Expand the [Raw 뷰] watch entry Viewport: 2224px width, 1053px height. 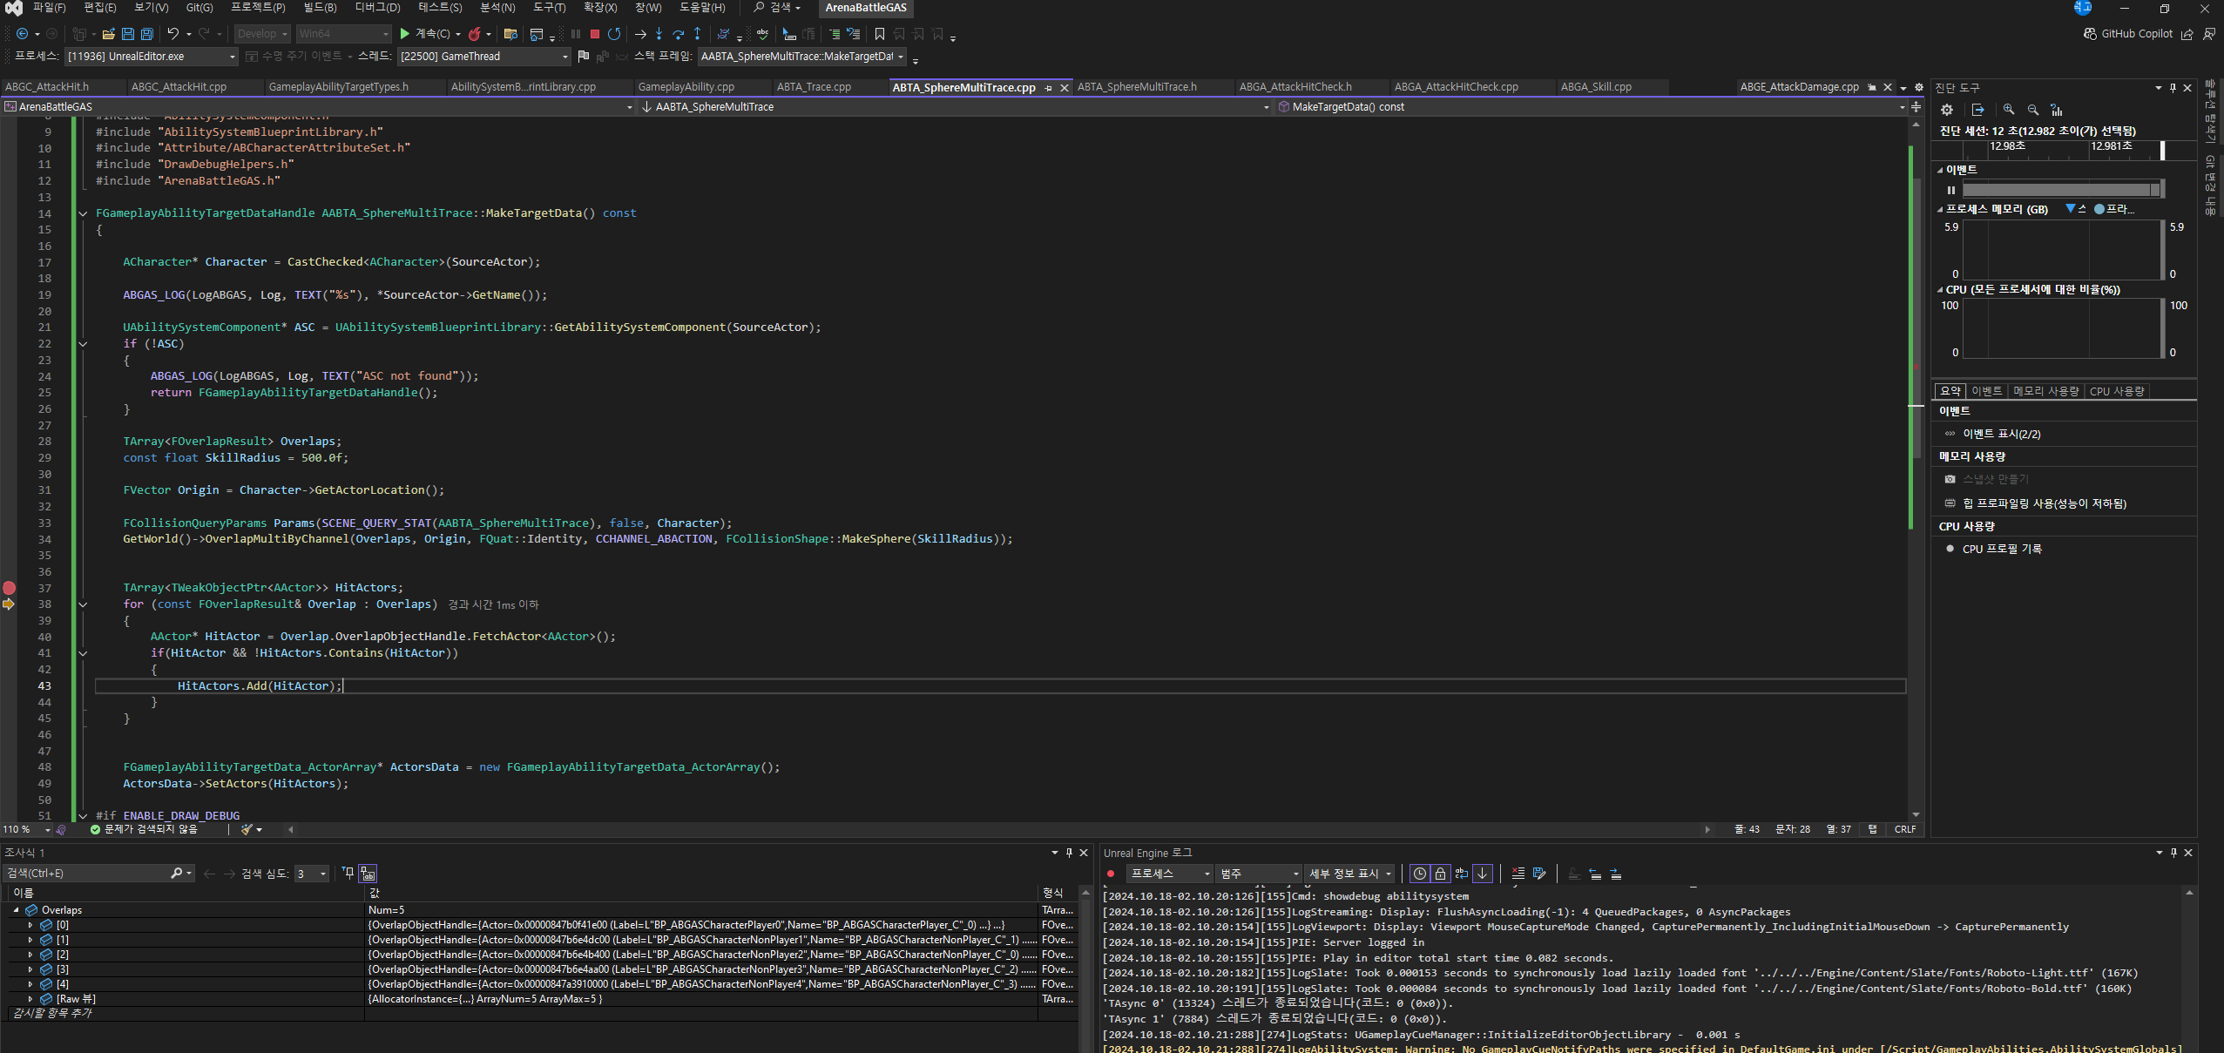(x=30, y=999)
